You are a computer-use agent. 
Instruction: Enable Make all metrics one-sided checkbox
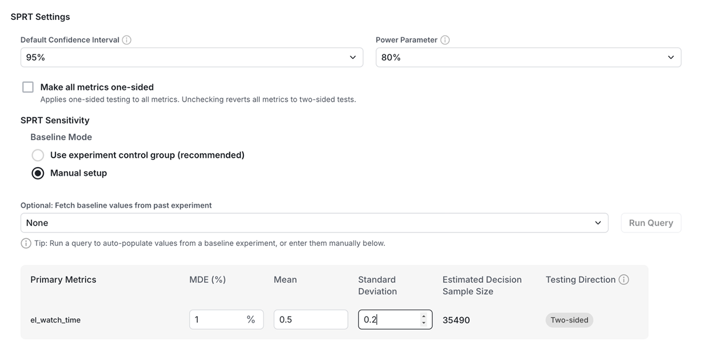(27, 87)
